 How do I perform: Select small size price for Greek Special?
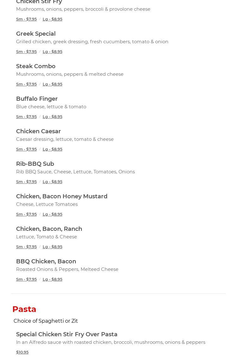tap(26, 51)
